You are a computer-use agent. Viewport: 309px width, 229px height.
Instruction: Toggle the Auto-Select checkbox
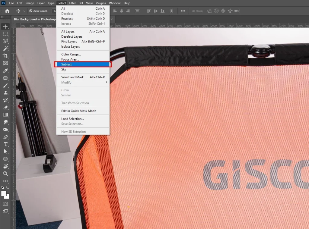(31, 11)
